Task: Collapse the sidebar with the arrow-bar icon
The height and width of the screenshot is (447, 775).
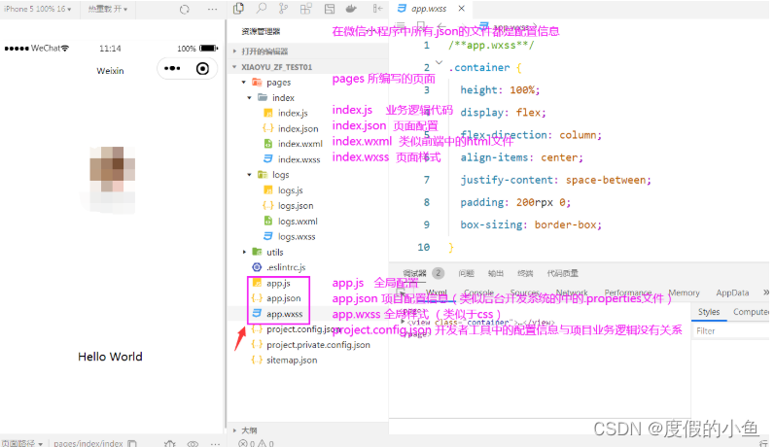Action: (377, 9)
